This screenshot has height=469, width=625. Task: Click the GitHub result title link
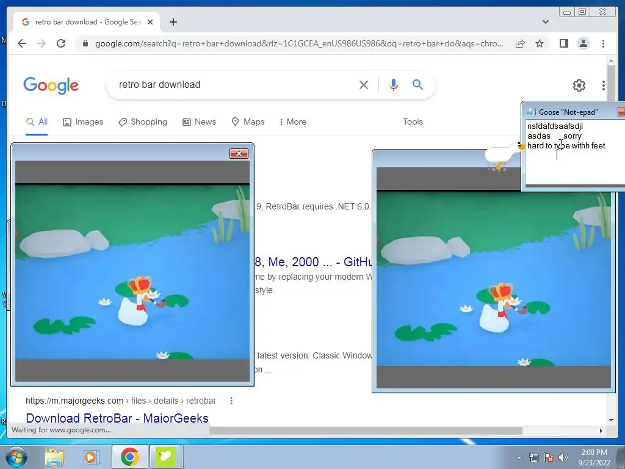[313, 262]
